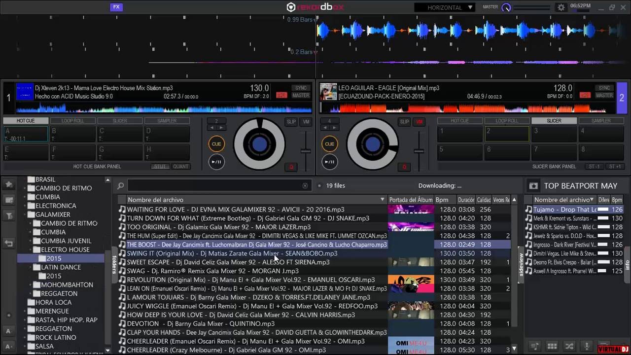Toggle red VM button on deck 2
Screen dimensions: 631x355
click(420, 122)
